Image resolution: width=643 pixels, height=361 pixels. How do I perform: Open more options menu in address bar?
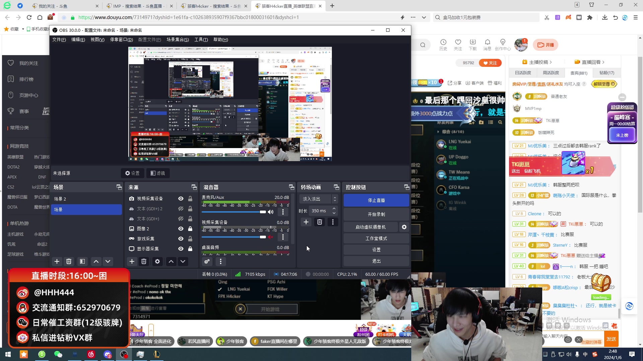(x=413, y=17)
